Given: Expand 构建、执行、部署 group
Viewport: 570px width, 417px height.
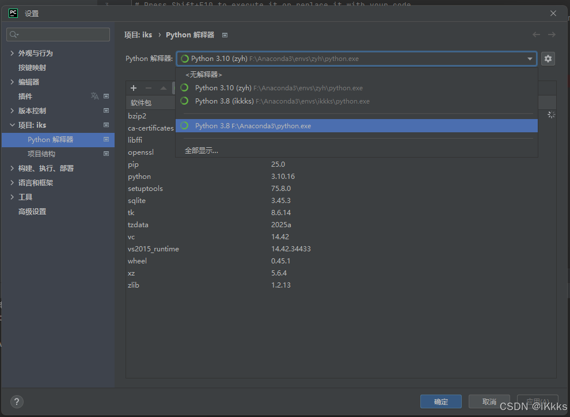Looking at the screenshot, I should pyautogui.click(x=12, y=168).
